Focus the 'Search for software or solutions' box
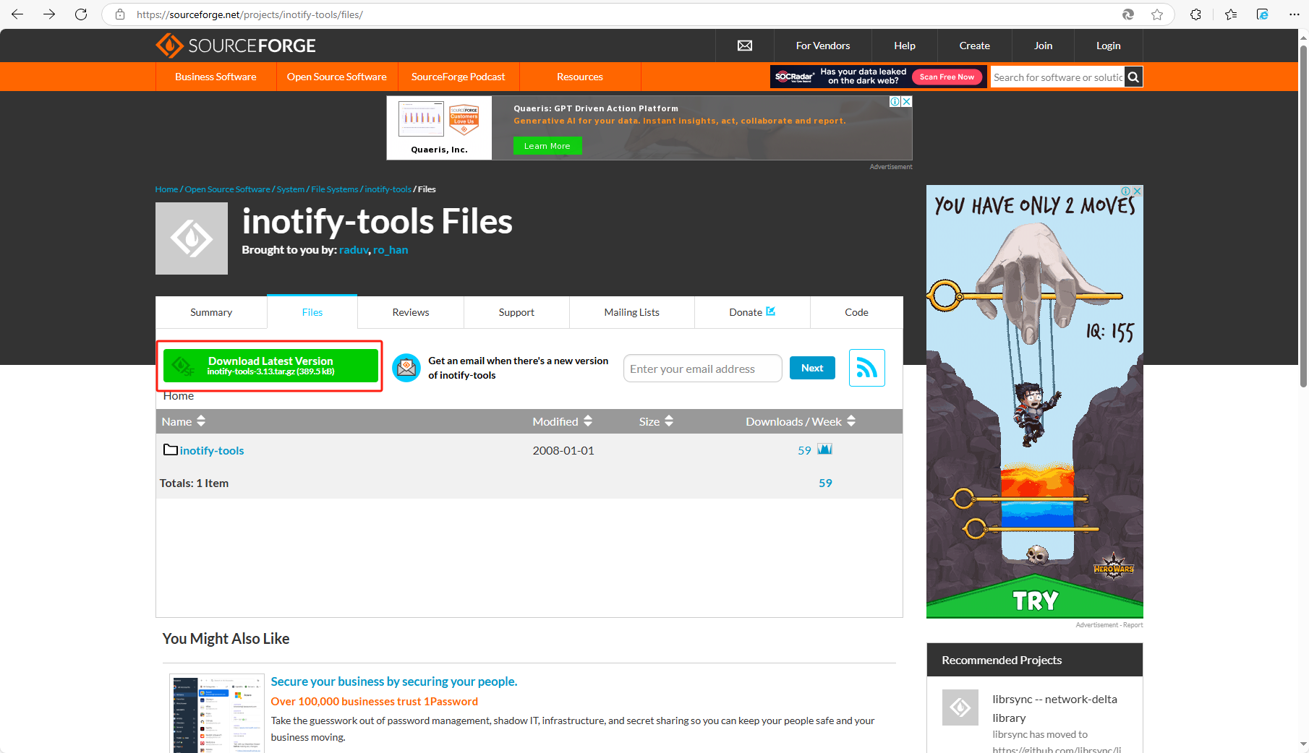The height and width of the screenshot is (753, 1309). 1057,77
